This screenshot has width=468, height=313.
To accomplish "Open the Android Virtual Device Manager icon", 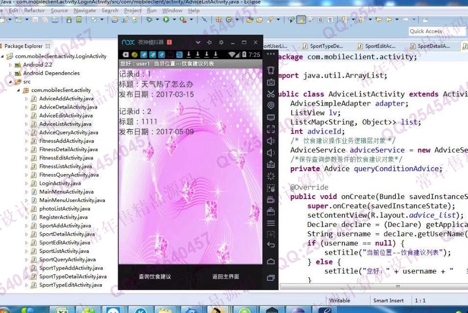I will point(79,20).
